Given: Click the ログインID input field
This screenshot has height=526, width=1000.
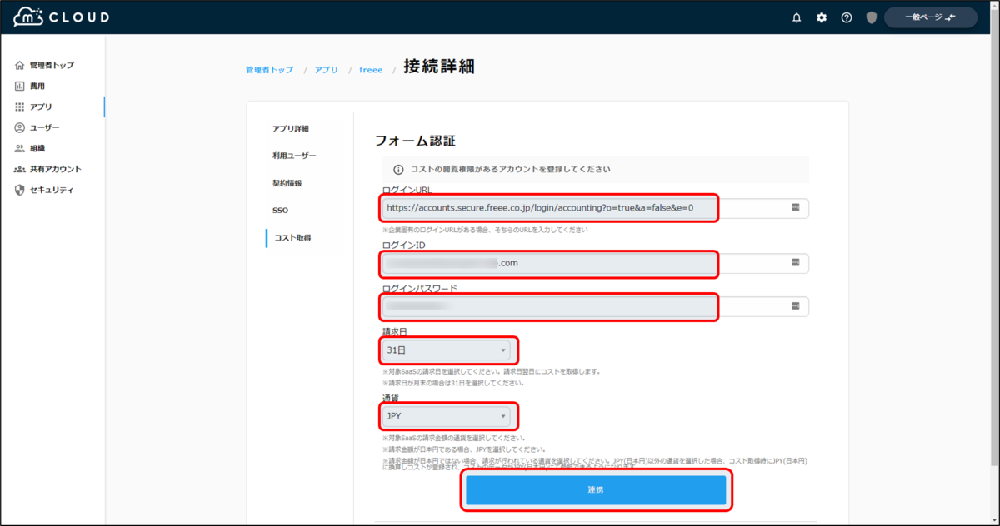Looking at the screenshot, I should click(595, 263).
